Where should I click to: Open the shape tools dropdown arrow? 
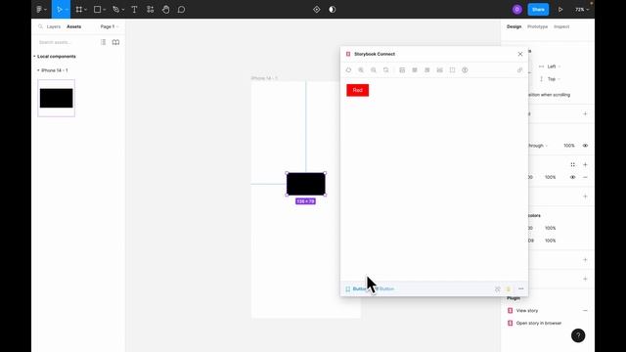tap(105, 10)
